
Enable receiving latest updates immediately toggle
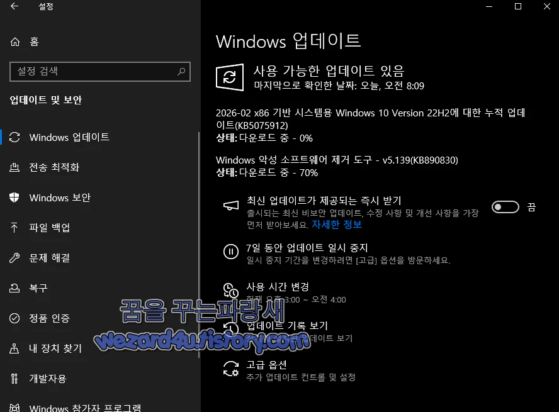(505, 206)
